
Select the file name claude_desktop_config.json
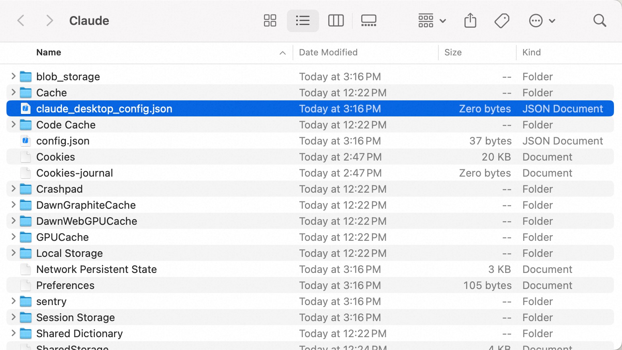coord(104,109)
